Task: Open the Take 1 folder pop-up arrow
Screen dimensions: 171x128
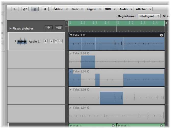Action: pos(161,35)
